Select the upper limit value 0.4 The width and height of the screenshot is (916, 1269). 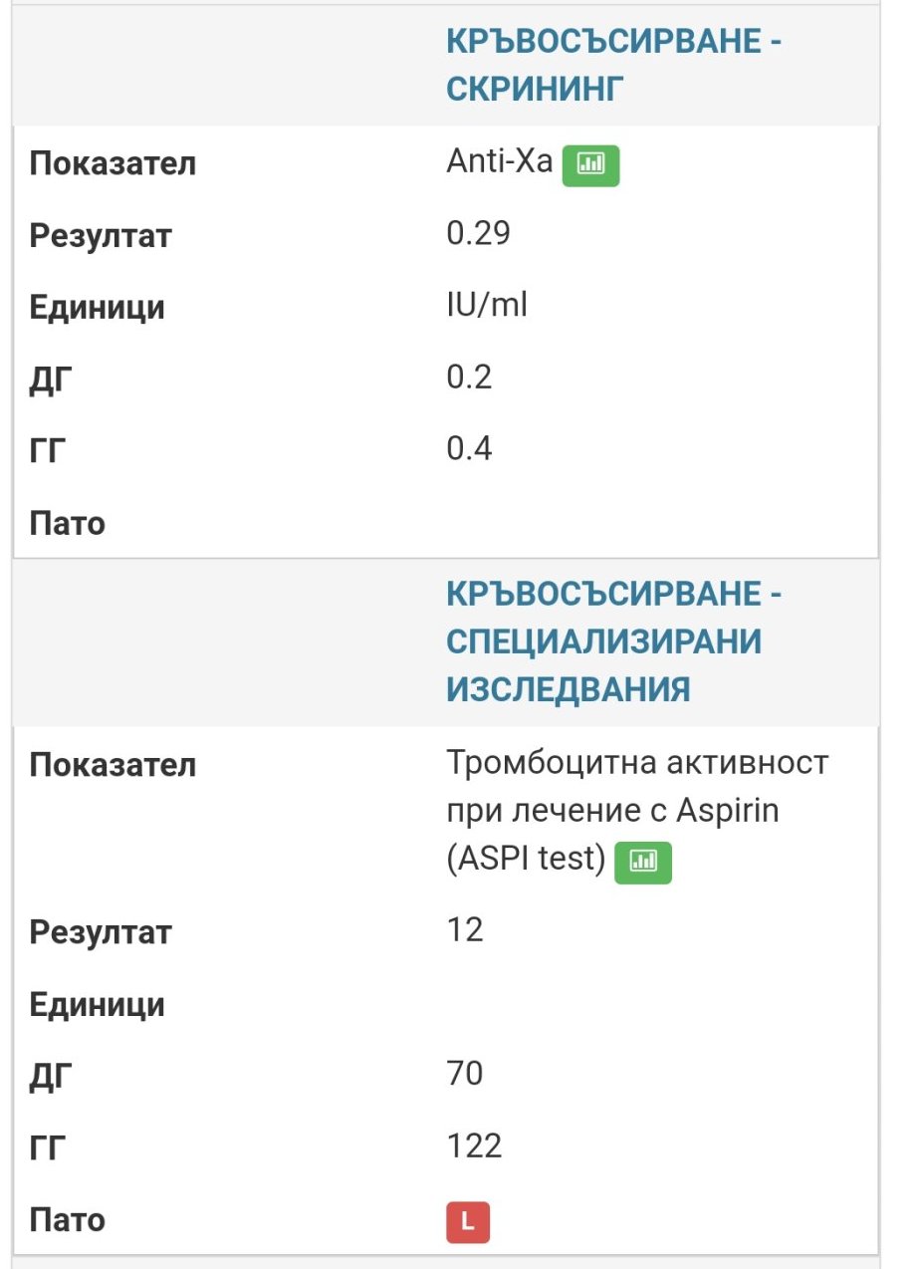tap(469, 449)
